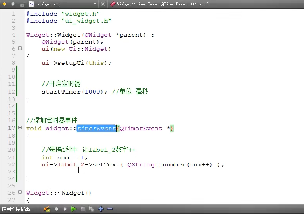Image resolution: width=304 pixels, height=214 pixels.
Task: Re-run the application with the green play button
Action: click(x=74, y=209)
